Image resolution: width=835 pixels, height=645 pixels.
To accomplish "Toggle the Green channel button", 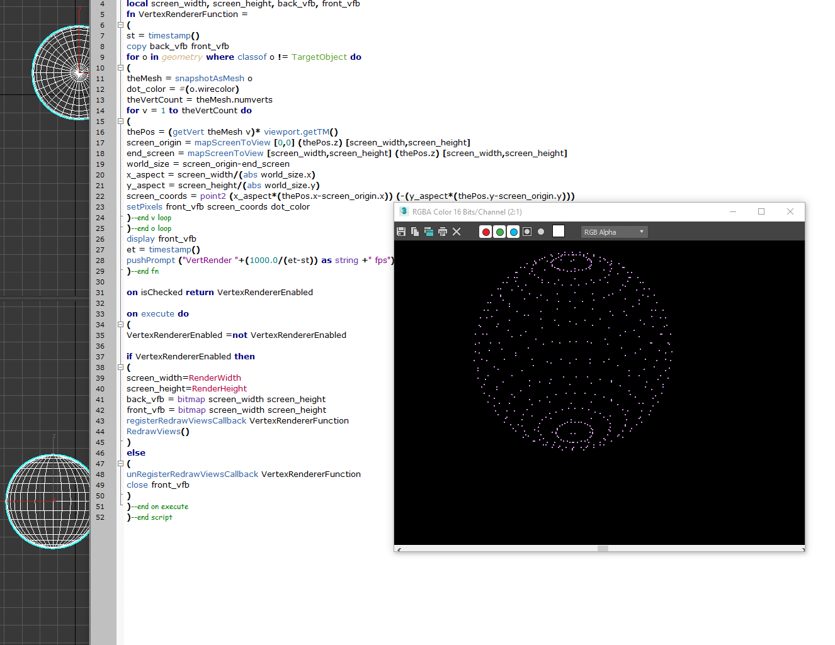I will 499,232.
